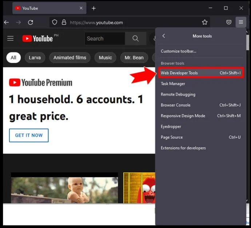
Task: Click the site lock icon
Action: [x=64, y=22]
